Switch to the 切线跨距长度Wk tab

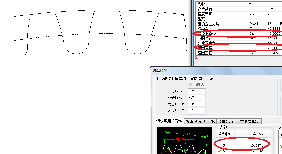tap(169, 121)
